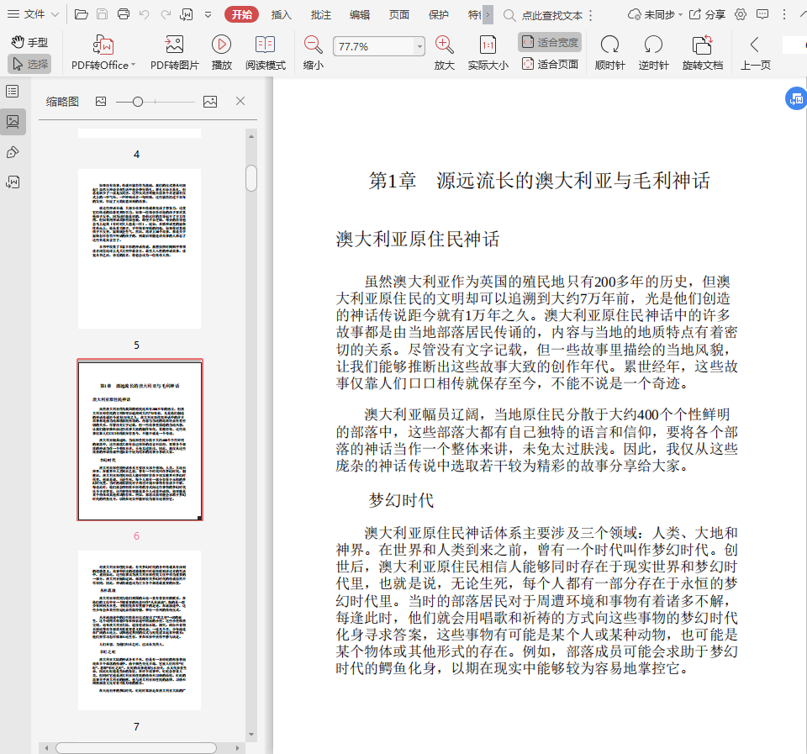Click the thumbnail panel vertical scrollbar handle
Viewport: 807px width, 754px height.
pos(251,178)
